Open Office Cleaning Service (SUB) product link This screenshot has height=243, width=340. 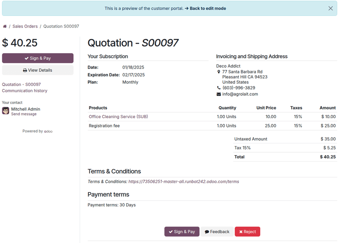coord(118,117)
